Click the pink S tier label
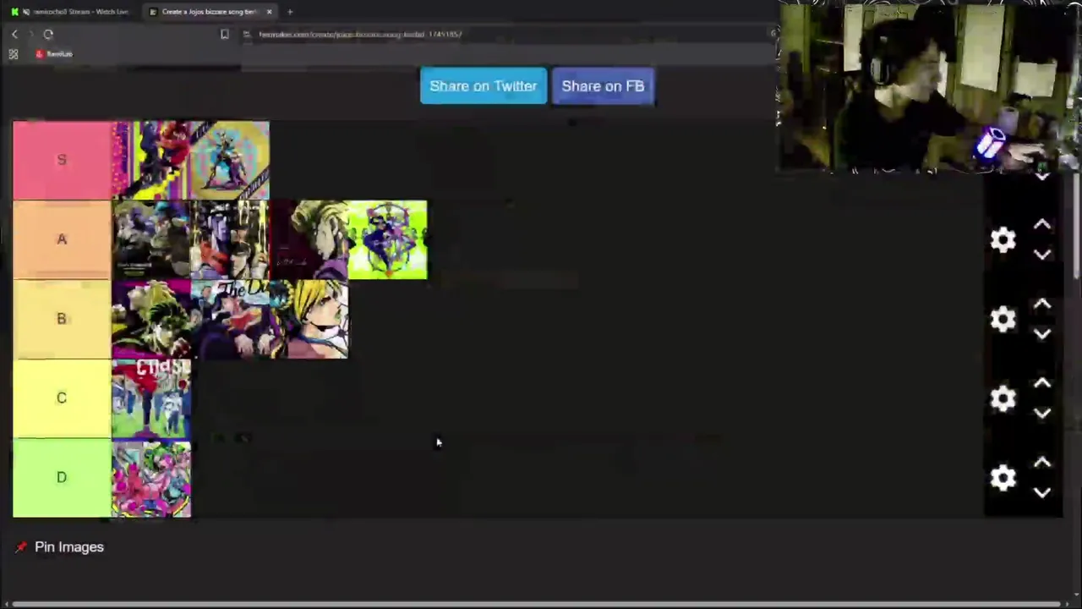Screen dimensions: 1082x609 point(62,160)
